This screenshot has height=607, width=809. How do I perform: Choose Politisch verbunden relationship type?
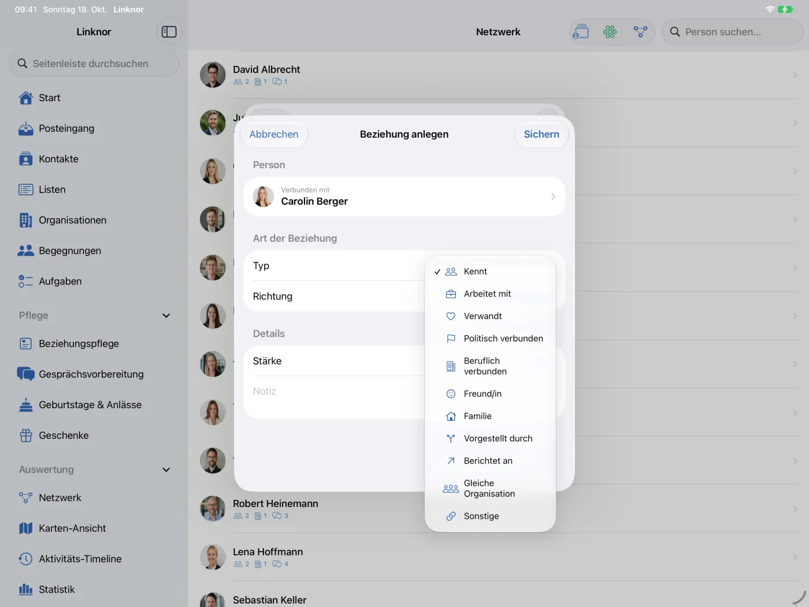[x=490, y=339]
